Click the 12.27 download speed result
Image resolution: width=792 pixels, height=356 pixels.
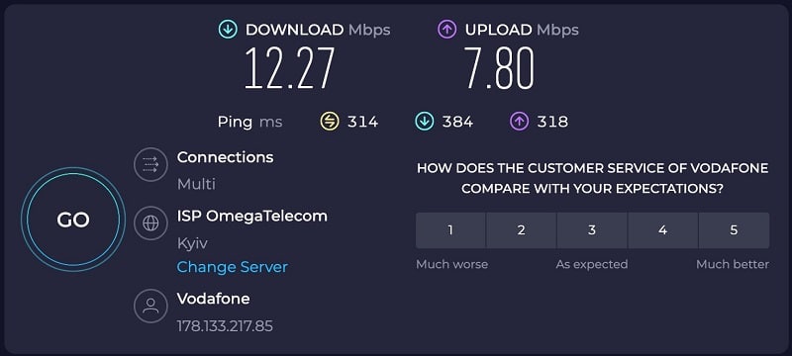[289, 68]
